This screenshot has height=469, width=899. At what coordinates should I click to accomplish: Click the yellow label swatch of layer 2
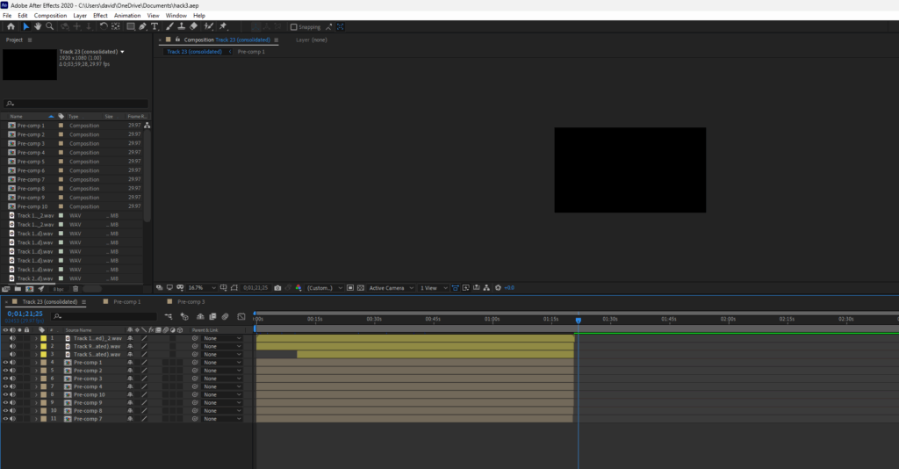(x=44, y=346)
